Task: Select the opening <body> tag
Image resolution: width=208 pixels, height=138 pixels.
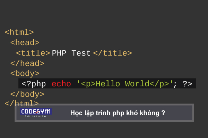Action: (25, 73)
